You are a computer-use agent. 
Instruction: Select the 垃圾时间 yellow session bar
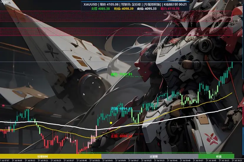coord(51,156)
